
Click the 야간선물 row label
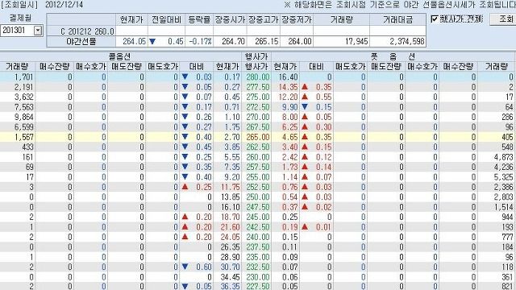point(81,41)
